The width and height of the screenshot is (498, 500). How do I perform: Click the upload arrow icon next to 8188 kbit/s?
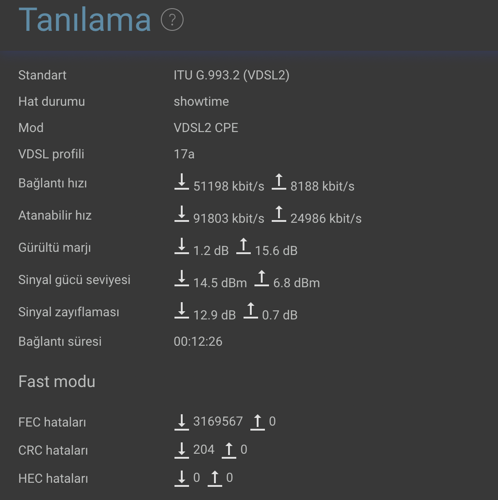point(279,182)
